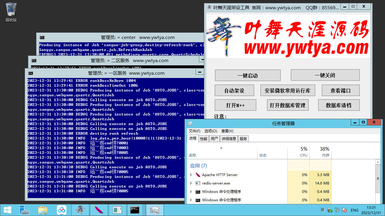The width and height of the screenshot is (385, 216).
Task: Click the 应用 (7) group heading
Action: pos(199,166)
